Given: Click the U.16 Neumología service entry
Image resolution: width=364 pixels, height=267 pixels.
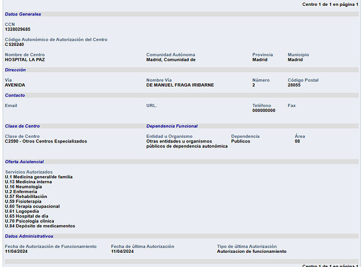Looking at the screenshot, I should click(x=23, y=187).
